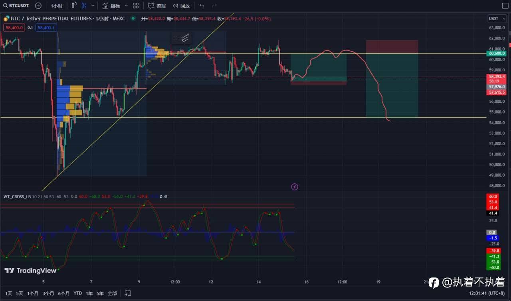Viewport: 511px width, 301px height.
Task: Change the 1小时 timeframe interval
Action: coord(57,6)
